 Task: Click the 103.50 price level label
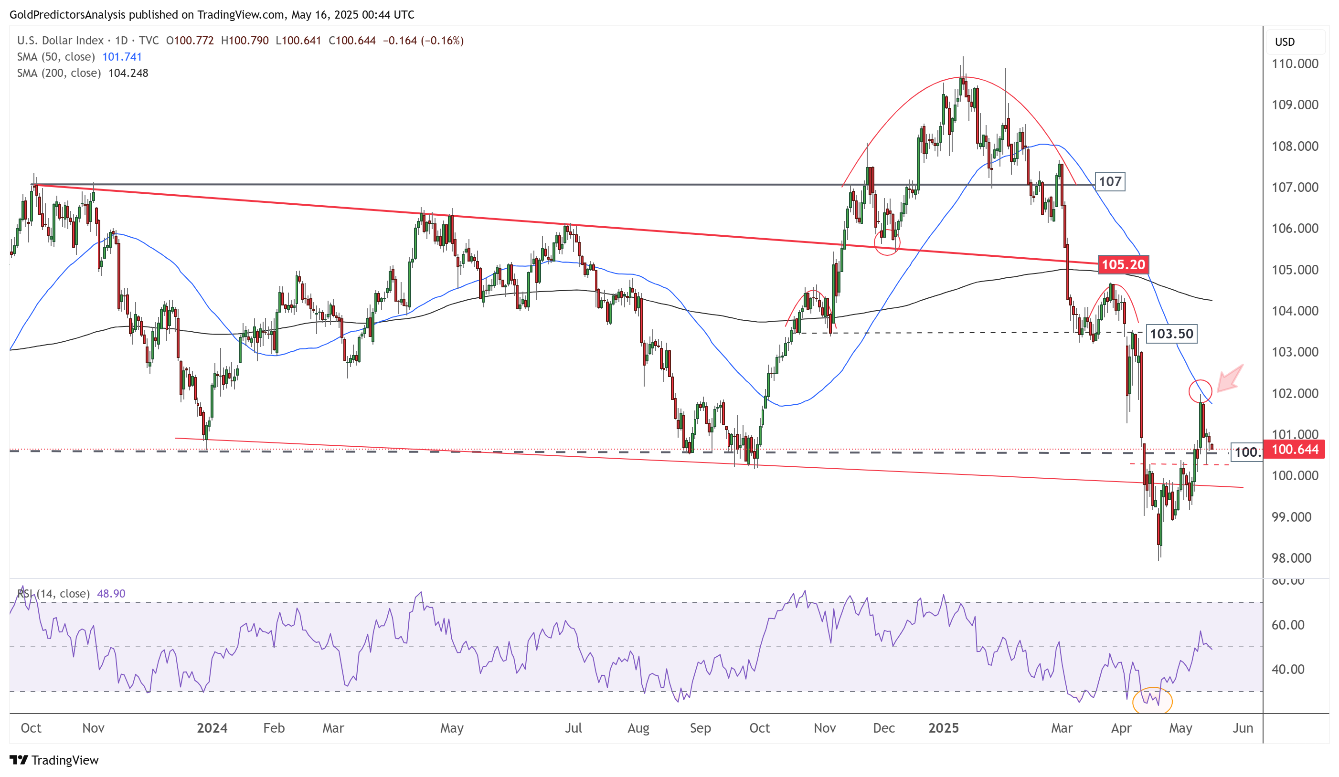tap(1171, 334)
